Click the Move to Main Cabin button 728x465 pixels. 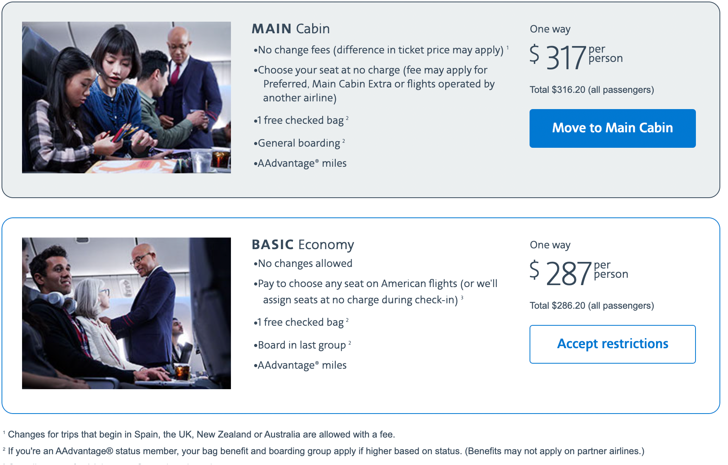click(612, 128)
